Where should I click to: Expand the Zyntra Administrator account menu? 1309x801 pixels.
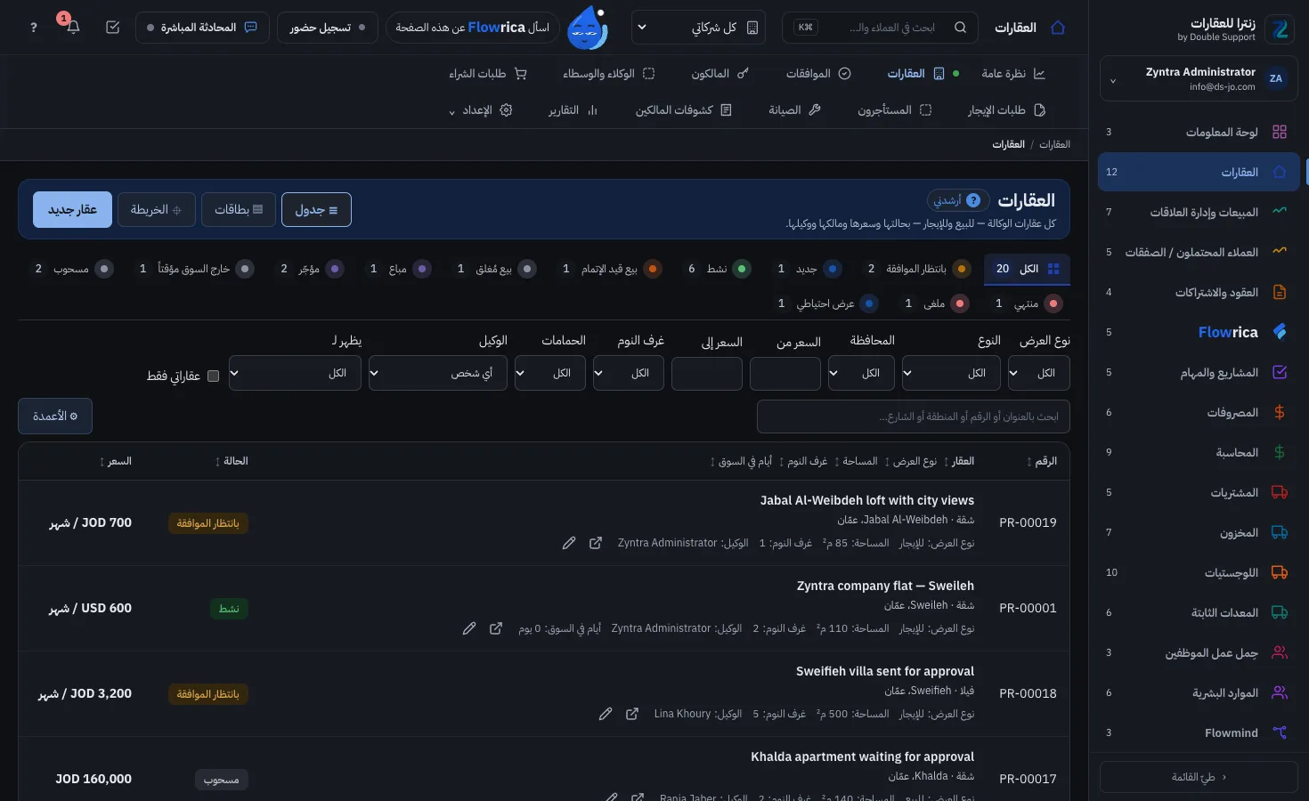pyautogui.click(x=1199, y=79)
